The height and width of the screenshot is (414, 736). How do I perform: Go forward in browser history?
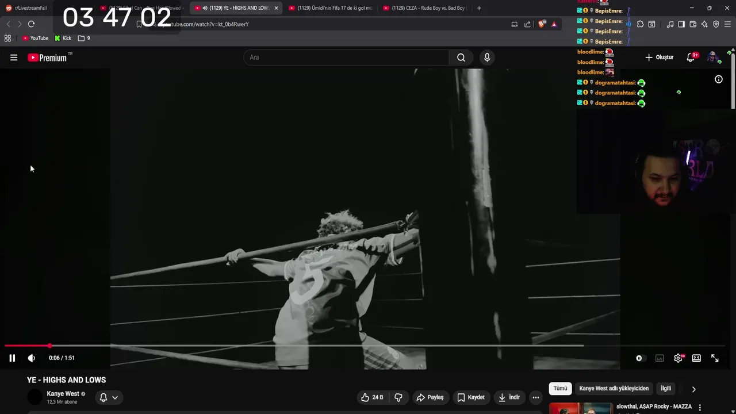click(x=20, y=24)
